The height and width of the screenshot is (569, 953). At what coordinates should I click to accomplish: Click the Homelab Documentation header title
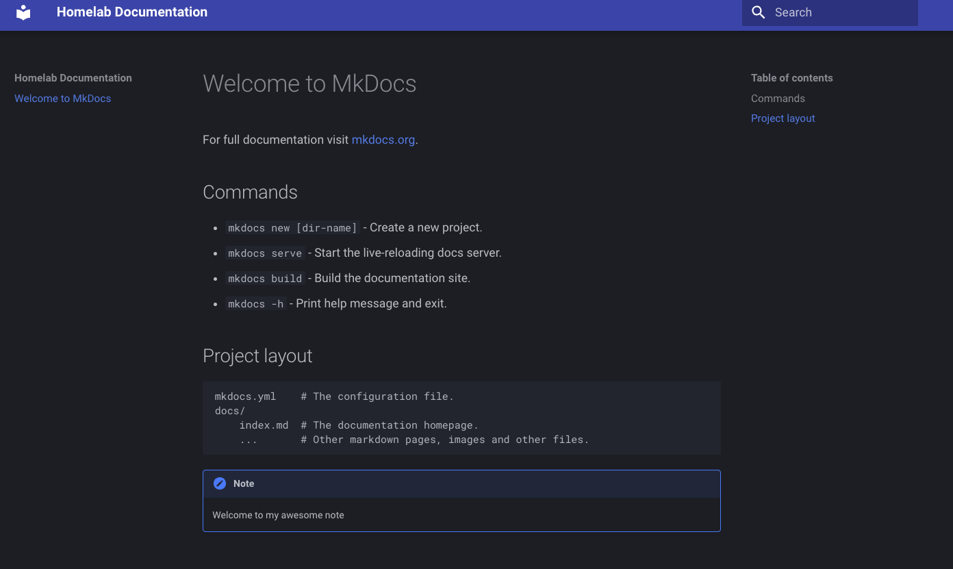coord(132,12)
